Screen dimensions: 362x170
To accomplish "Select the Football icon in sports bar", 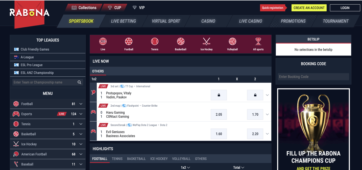I will 129,41.
